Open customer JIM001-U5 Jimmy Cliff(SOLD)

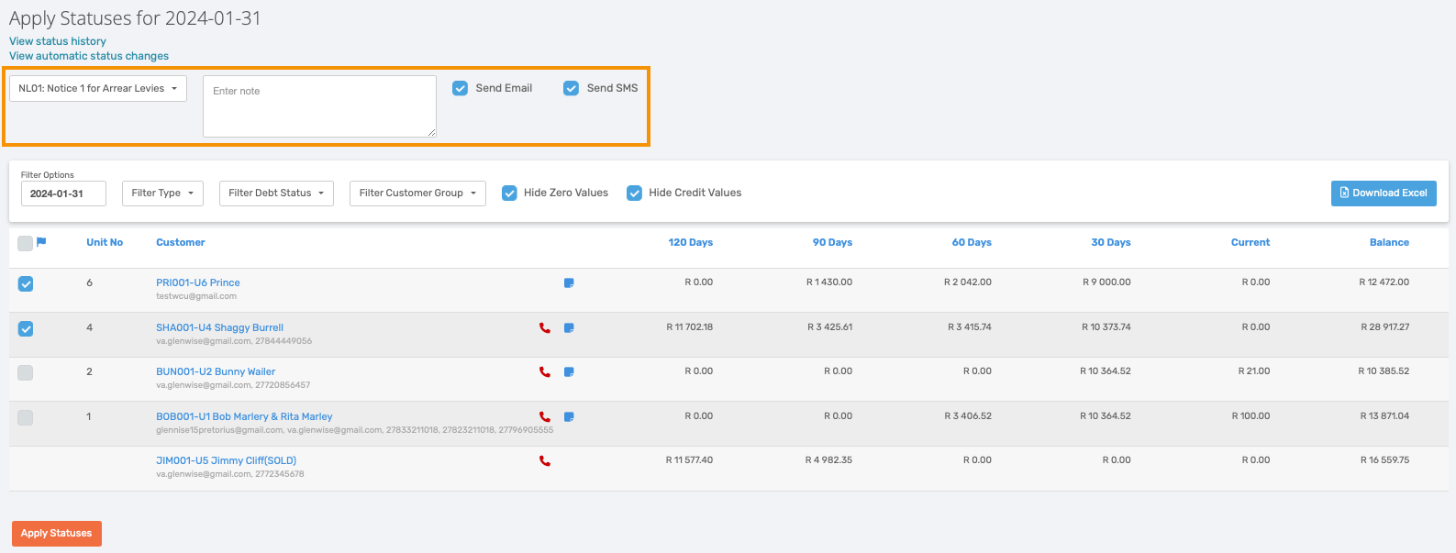click(226, 460)
